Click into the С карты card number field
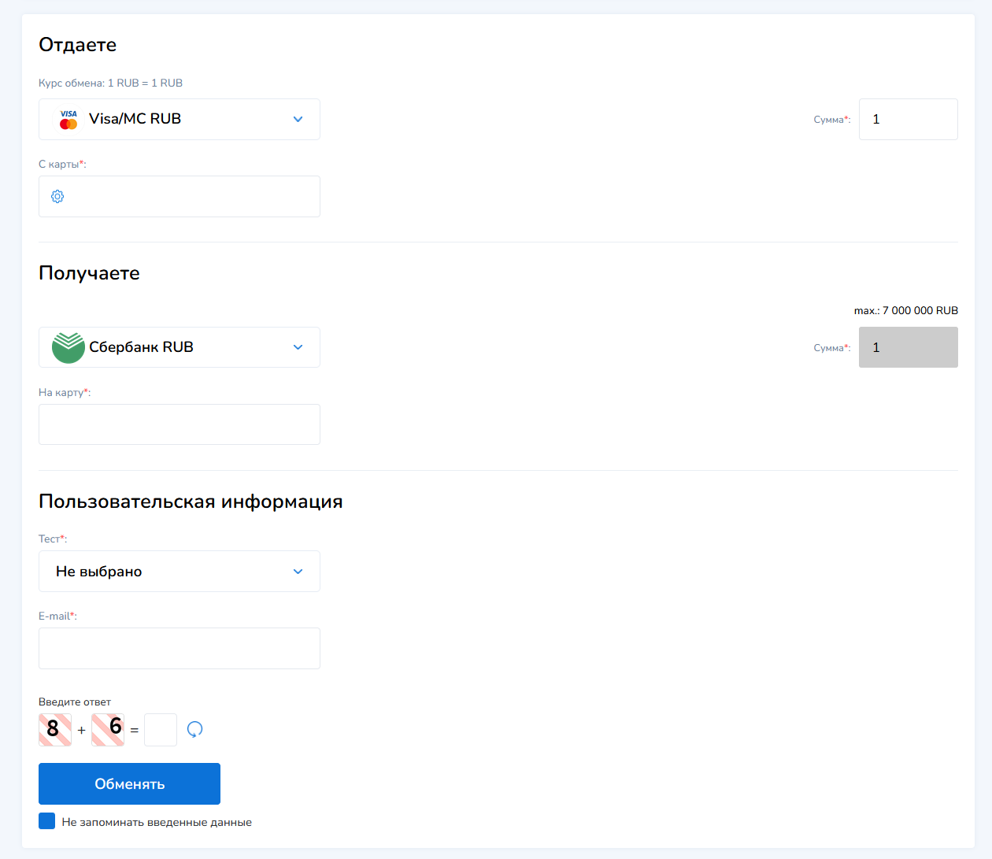 pyautogui.click(x=189, y=197)
